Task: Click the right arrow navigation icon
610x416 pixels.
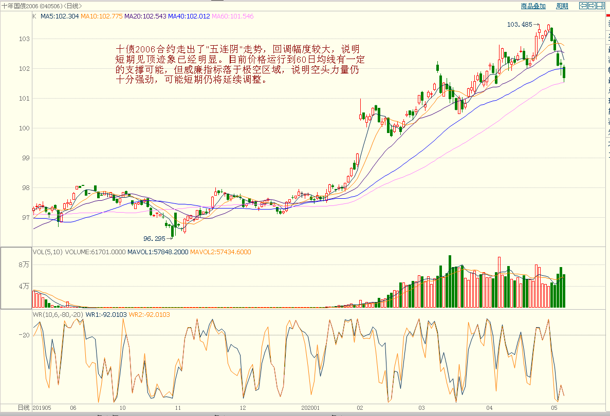Action: (x=591, y=6)
